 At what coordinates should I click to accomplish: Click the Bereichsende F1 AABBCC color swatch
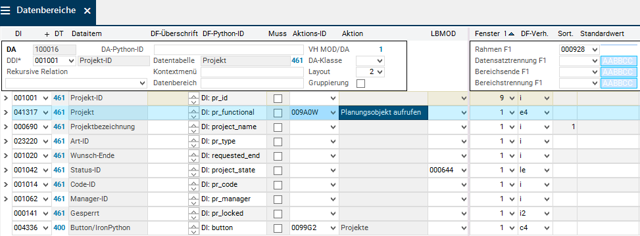(x=619, y=72)
